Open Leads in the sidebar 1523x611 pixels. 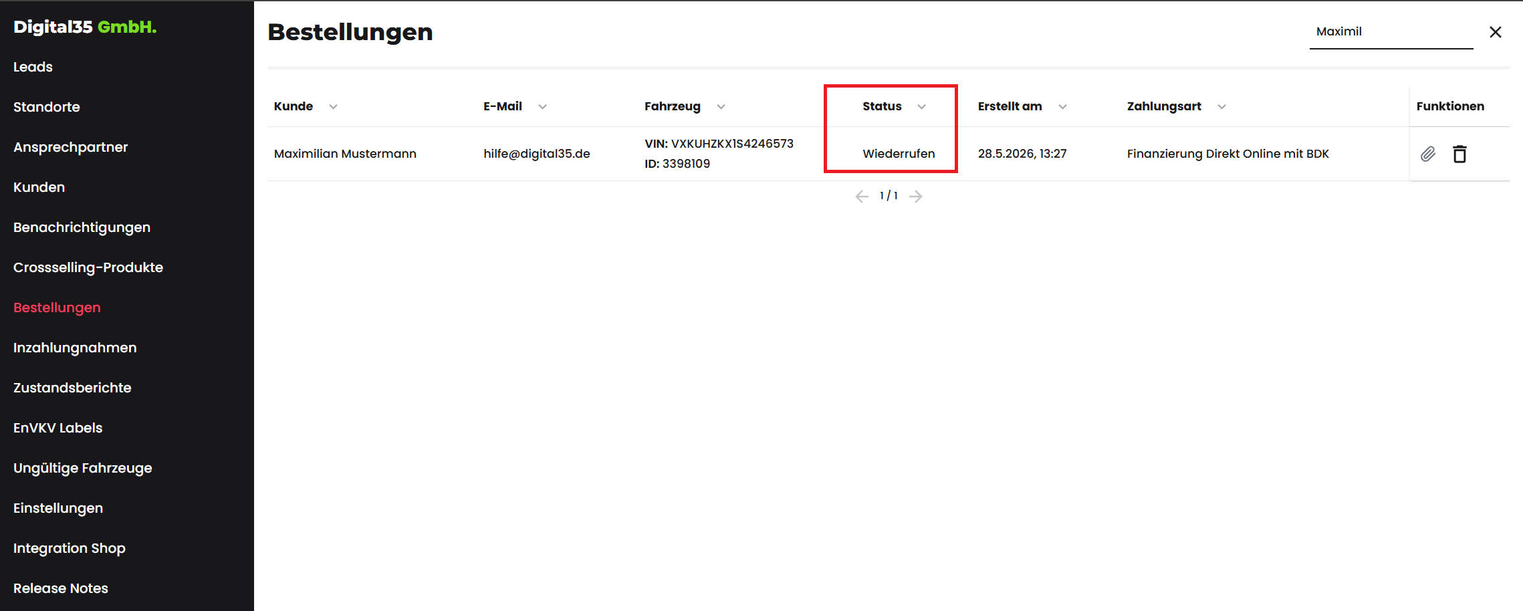pos(33,67)
